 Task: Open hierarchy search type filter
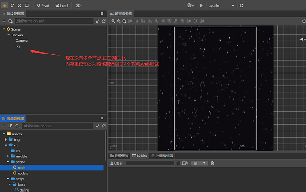11,21
